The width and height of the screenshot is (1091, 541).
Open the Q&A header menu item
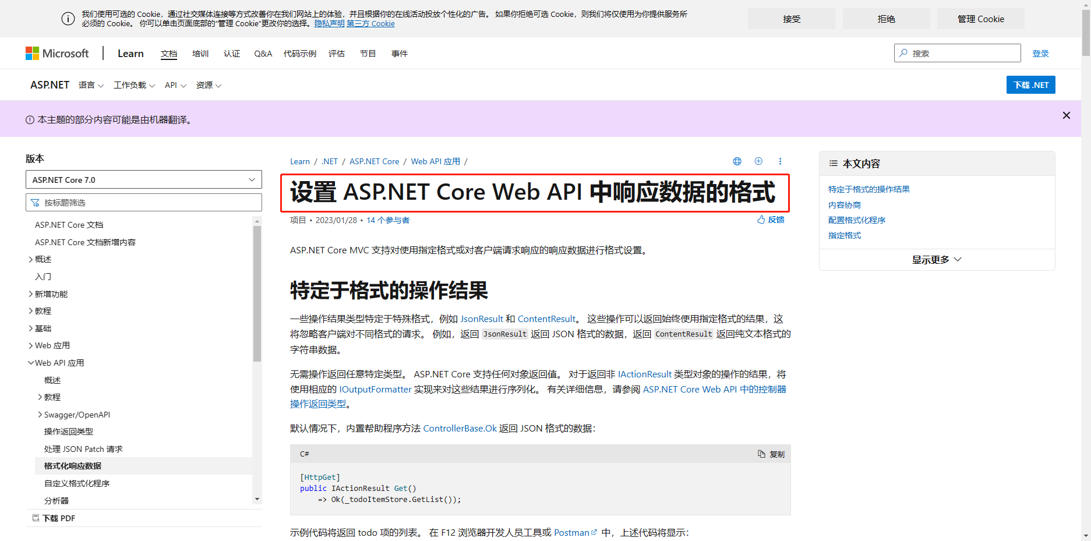click(x=263, y=54)
